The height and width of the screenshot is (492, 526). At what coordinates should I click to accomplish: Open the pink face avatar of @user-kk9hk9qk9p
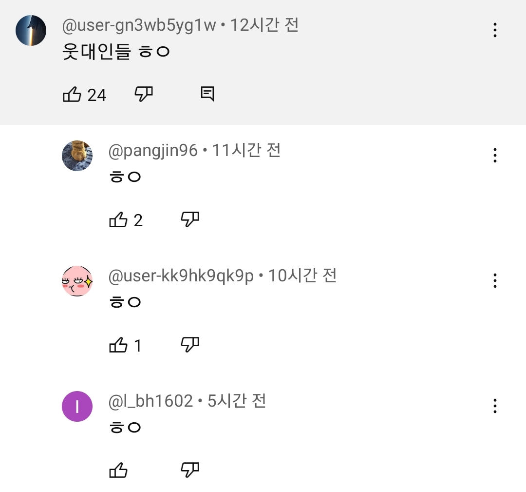(77, 281)
